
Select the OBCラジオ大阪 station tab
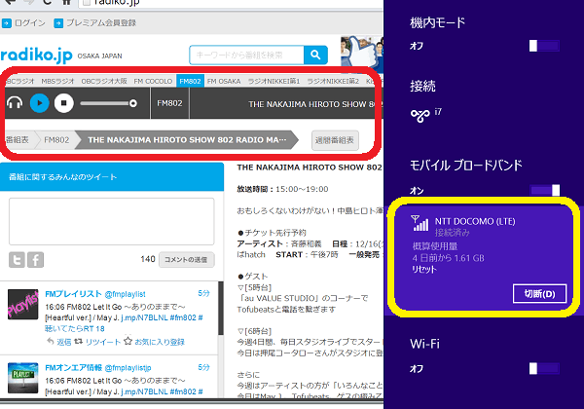104,81
